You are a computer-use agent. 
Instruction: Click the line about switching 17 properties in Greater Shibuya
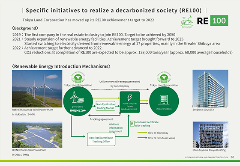pos(122,44)
